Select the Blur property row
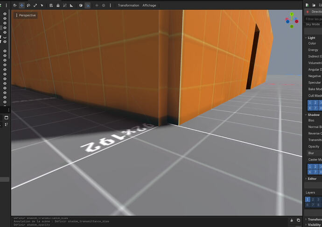Image resolution: width=322 pixels, height=227 pixels. pyautogui.click(x=311, y=153)
